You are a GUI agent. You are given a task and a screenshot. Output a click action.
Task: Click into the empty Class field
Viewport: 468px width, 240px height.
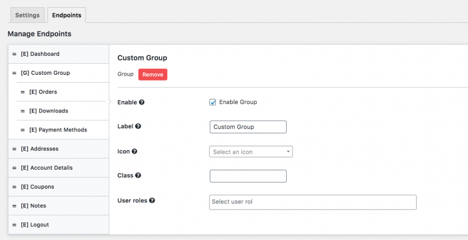248,176
